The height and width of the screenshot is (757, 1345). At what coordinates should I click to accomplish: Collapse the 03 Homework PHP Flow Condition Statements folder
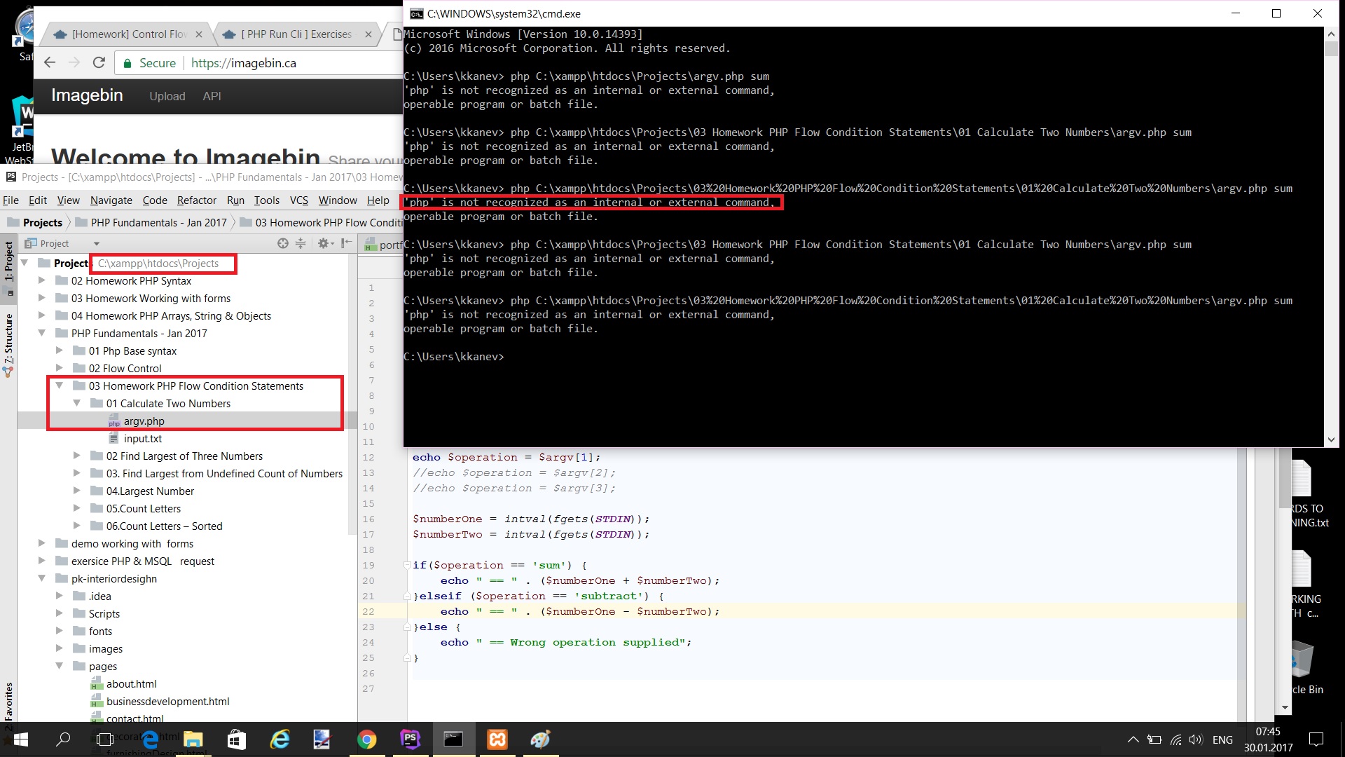(x=60, y=386)
